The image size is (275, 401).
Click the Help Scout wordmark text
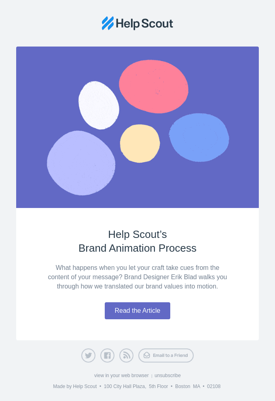(x=144, y=24)
